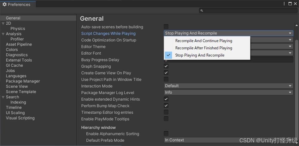Image resolution: width=299 pixels, height=146 pixels.
Task: Select General in the sidebar
Action: (38, 18)
